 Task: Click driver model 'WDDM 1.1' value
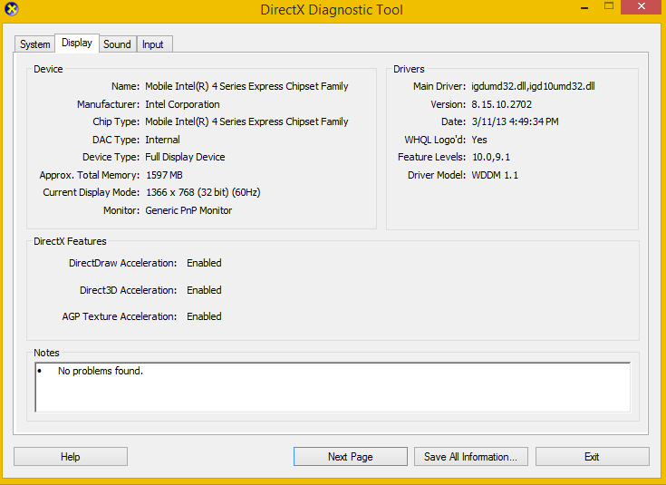click(x=495, y=175)
